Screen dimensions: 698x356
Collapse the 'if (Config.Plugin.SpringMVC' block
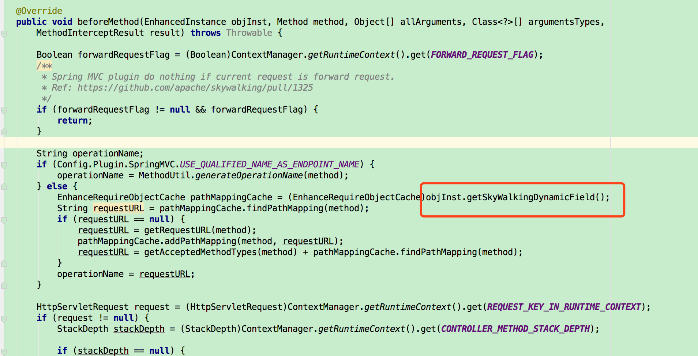(x=4, y=165)
